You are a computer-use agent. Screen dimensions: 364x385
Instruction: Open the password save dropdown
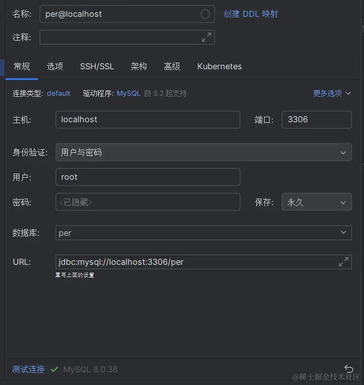(317, 202)
